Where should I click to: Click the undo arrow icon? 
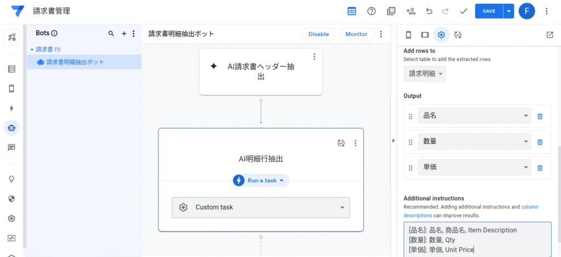(x=429, y=11)
